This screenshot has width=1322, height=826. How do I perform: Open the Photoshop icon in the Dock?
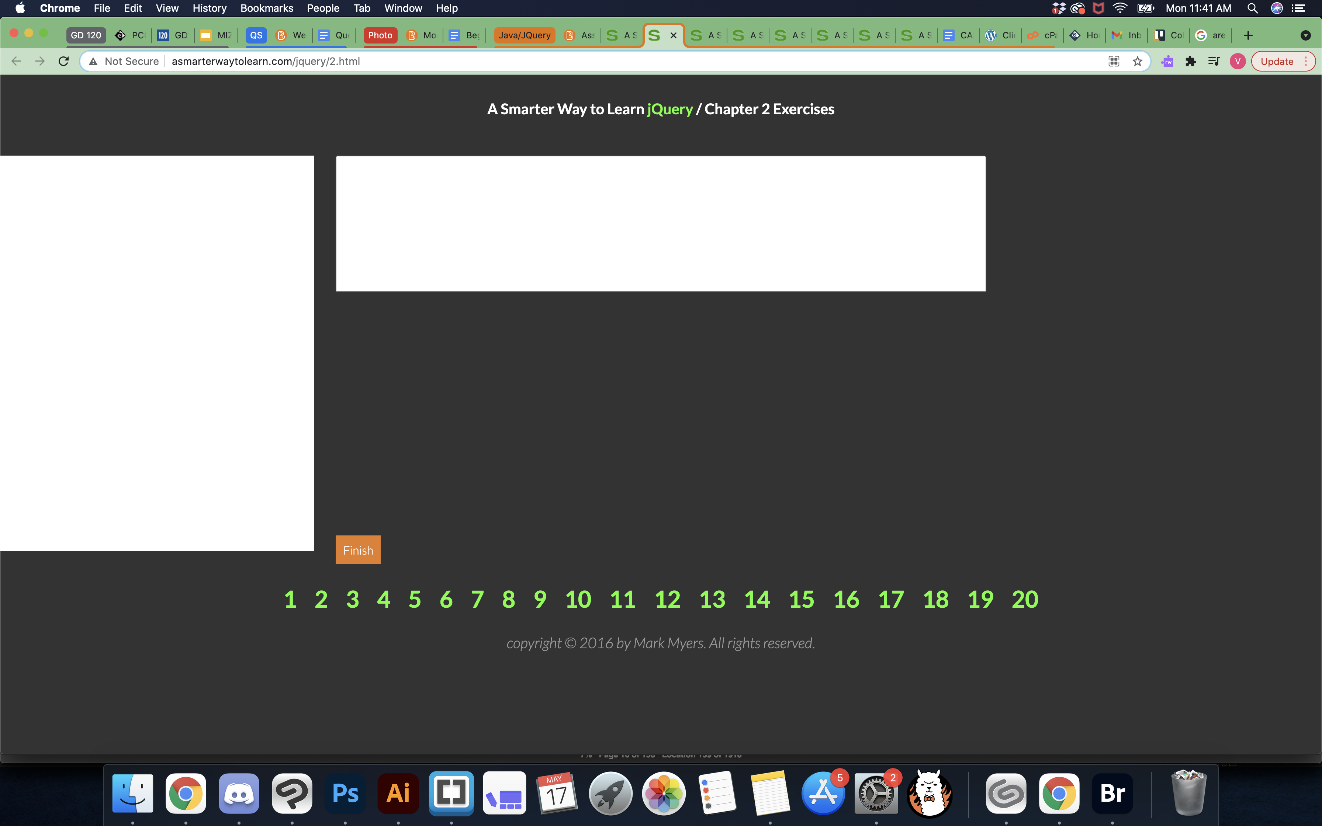coord(345,793)
